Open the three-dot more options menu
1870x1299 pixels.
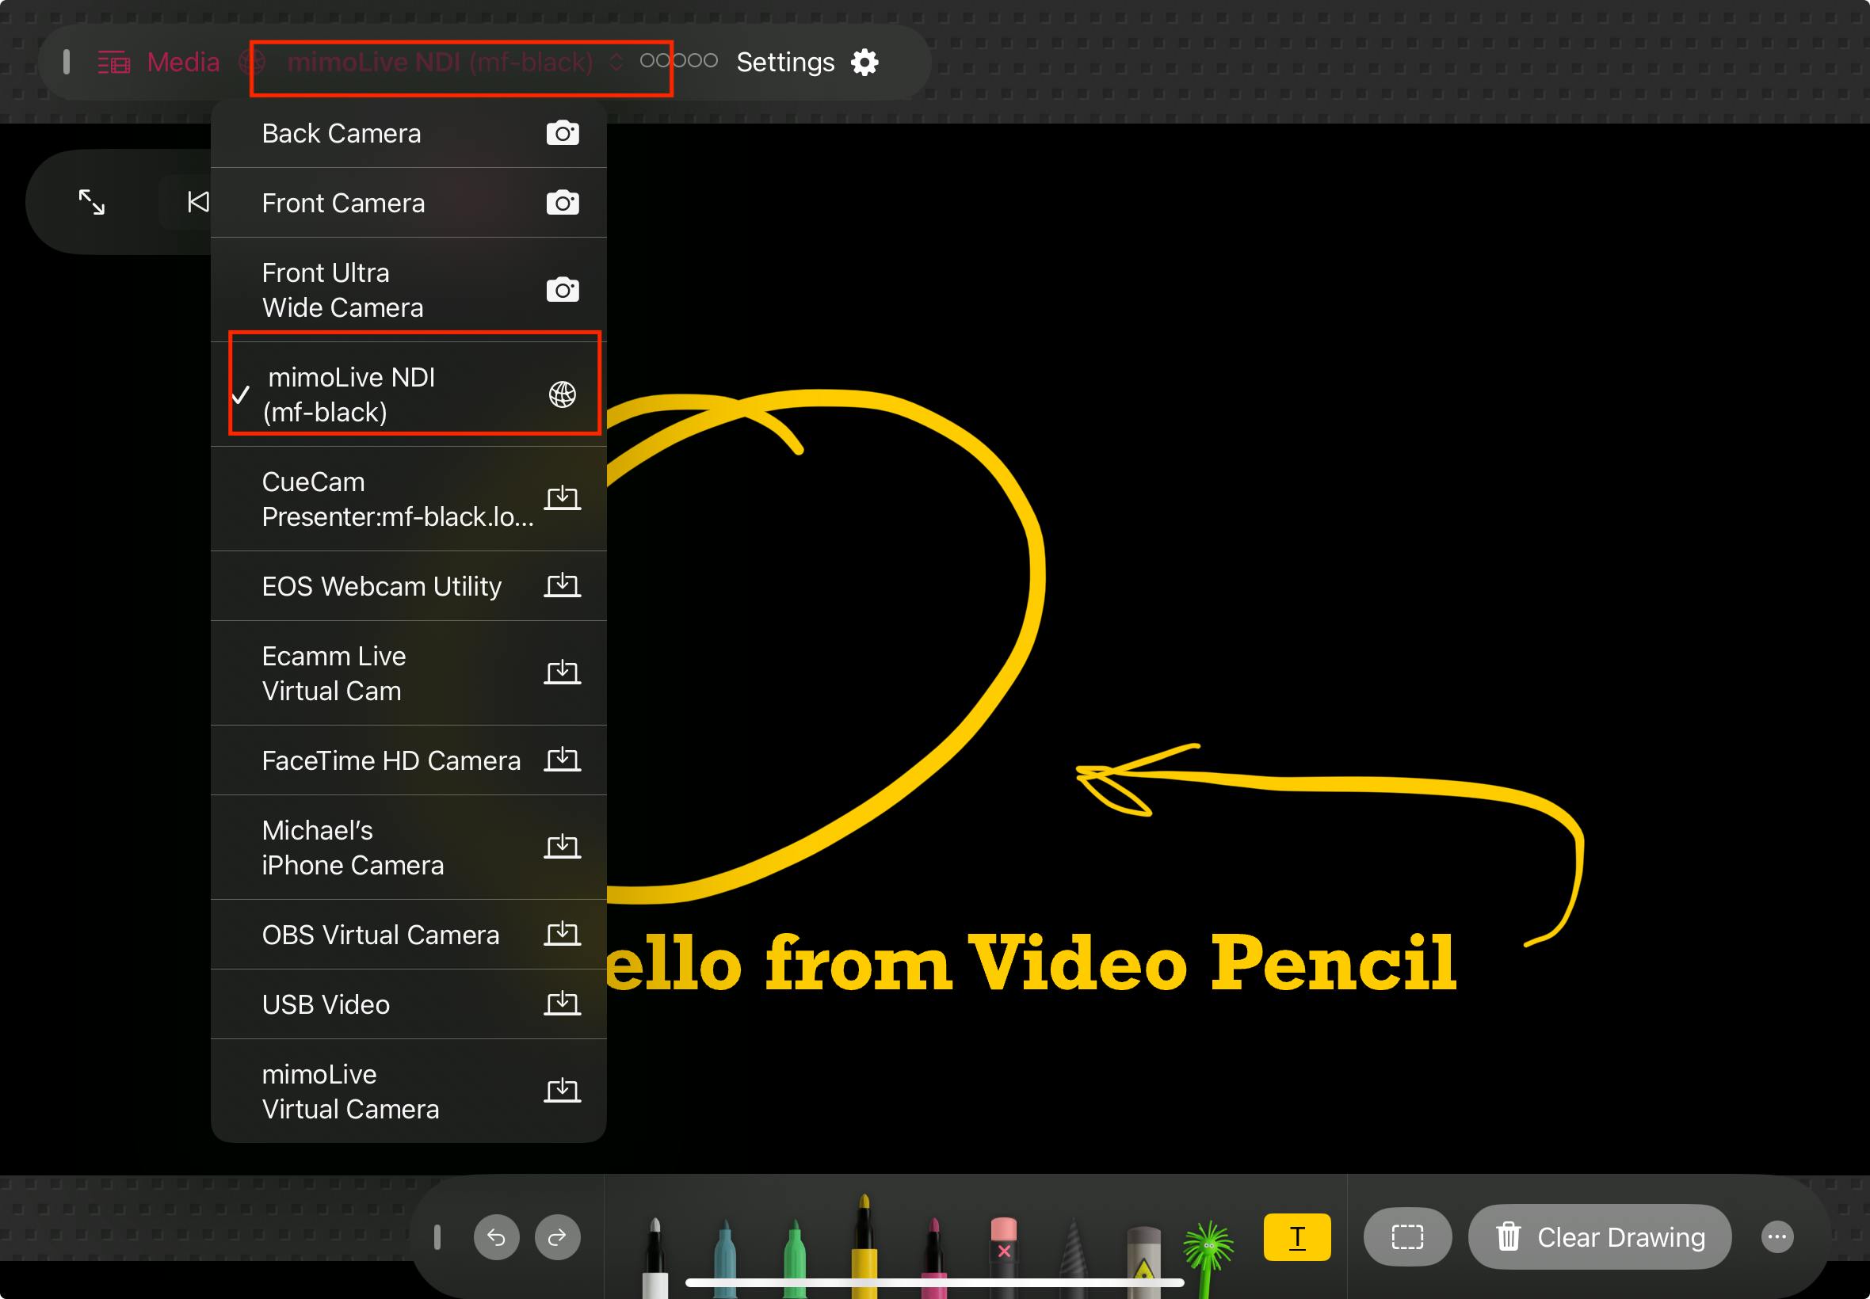1776,1237
